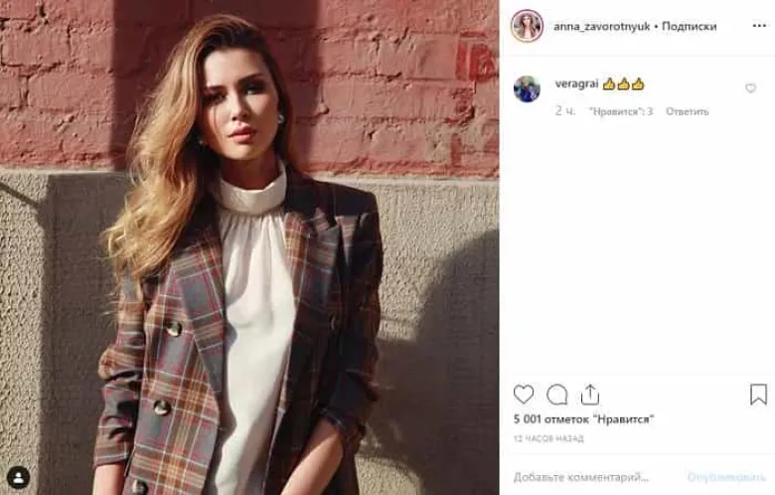
Task: Open anna_zavorotnyuk's profile avatar
Action: (x=527, y=26)
